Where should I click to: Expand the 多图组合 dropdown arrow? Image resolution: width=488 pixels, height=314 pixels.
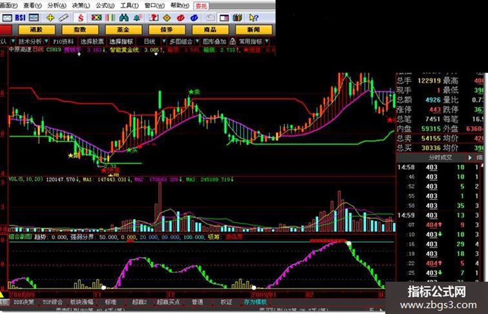(197, 41)
